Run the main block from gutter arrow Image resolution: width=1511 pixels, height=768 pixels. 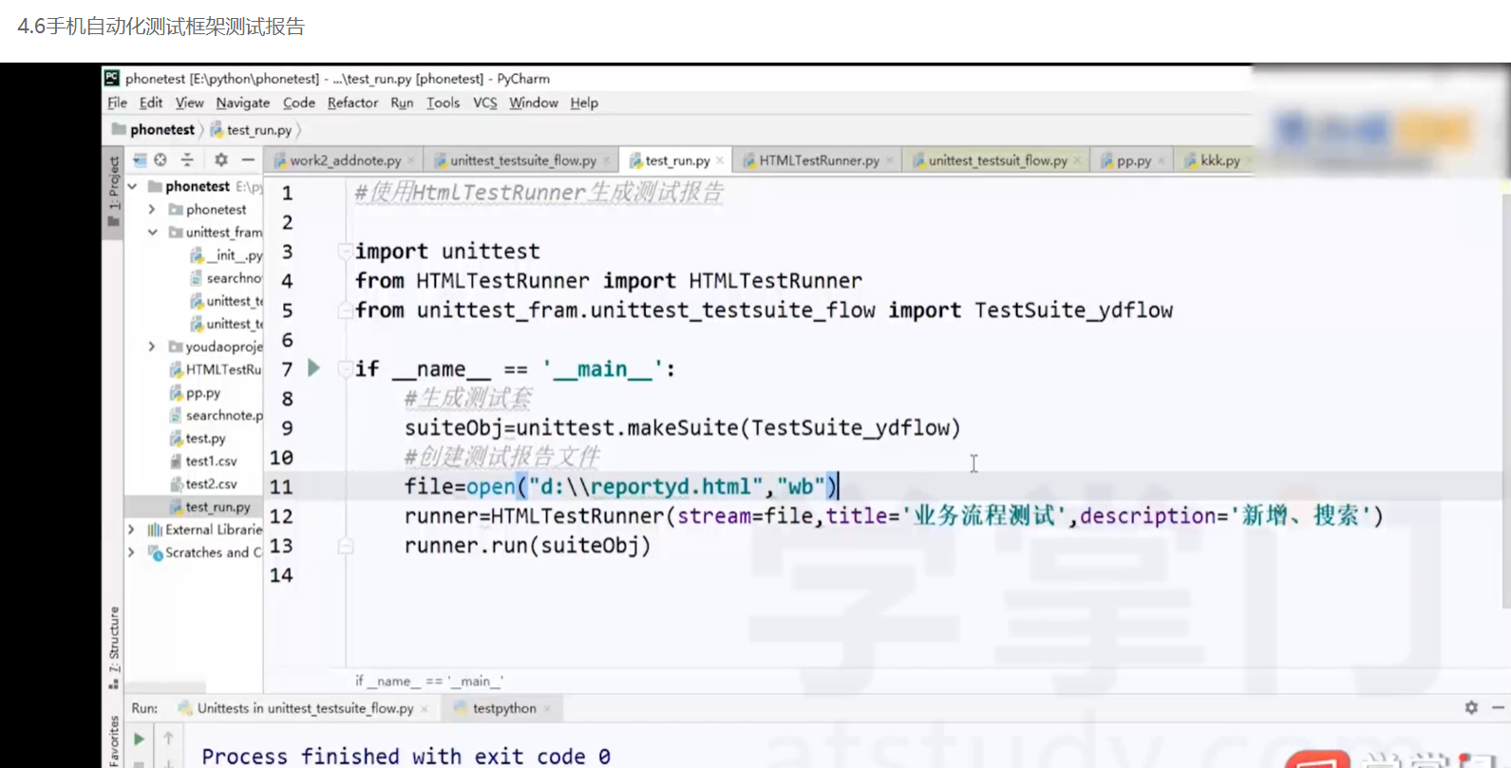(x=314, y=368)
